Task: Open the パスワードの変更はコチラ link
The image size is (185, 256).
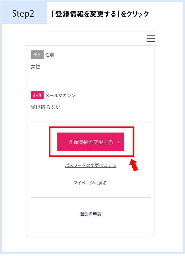Action: (x=90, y=165)
